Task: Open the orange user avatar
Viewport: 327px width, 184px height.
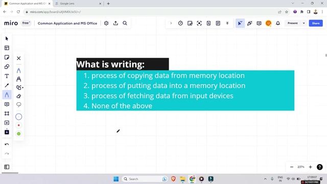Action: [x=268, y=23]
